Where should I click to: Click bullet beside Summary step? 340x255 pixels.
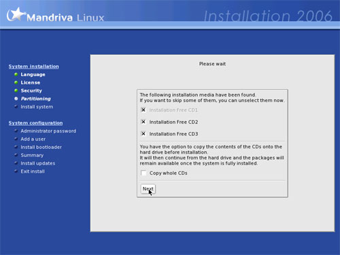click(16, 155)
